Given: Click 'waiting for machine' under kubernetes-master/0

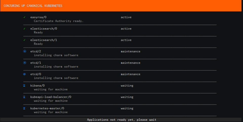Looking at the screenshot, I should point(51,112).
